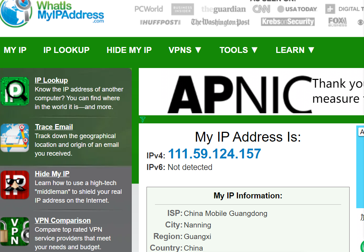Expand the TOOLS dropdown menu
Image resolution: width=364 pixels, height=252 pixels.
point(239,50)
